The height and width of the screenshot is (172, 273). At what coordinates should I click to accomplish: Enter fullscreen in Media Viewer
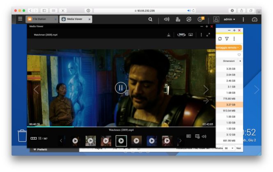[x=208, y=35]
